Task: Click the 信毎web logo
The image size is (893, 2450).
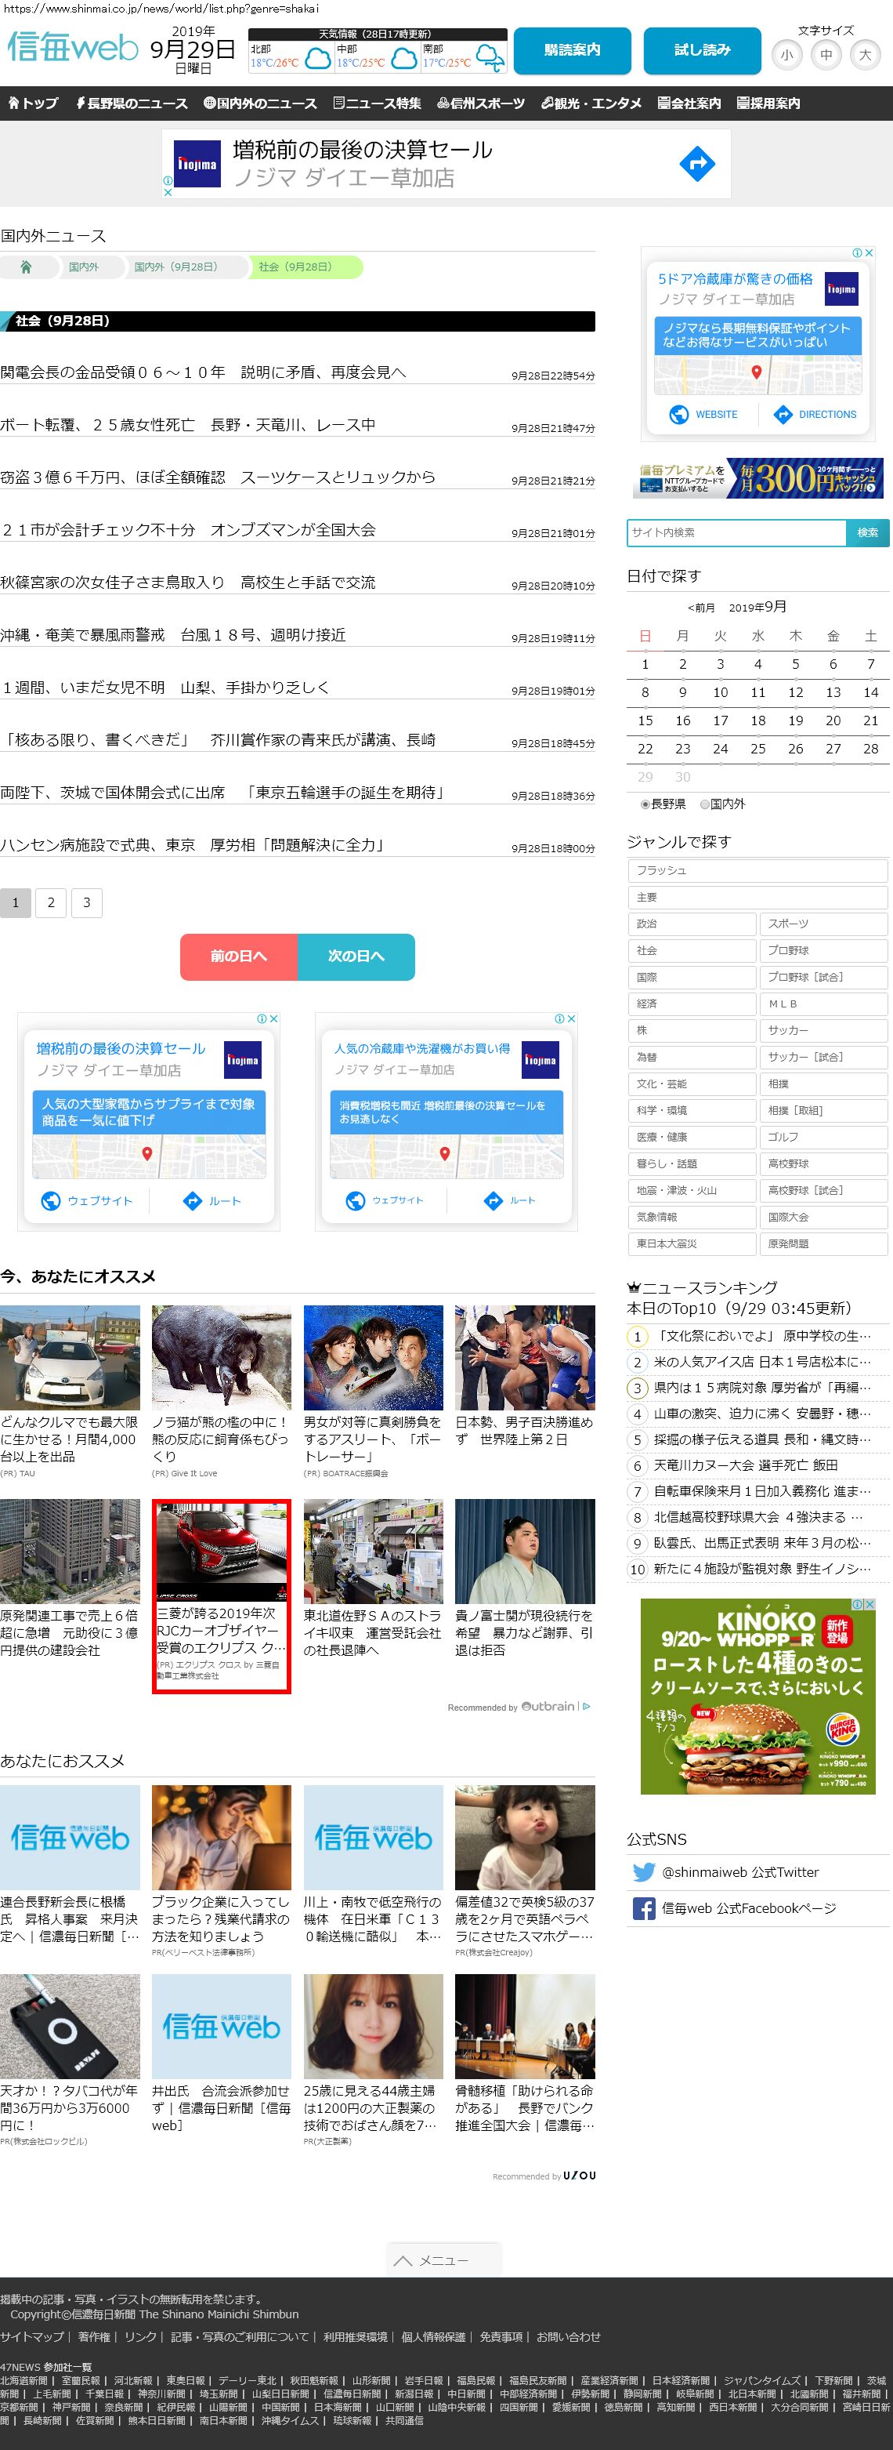Action: (x=72, y=46)
